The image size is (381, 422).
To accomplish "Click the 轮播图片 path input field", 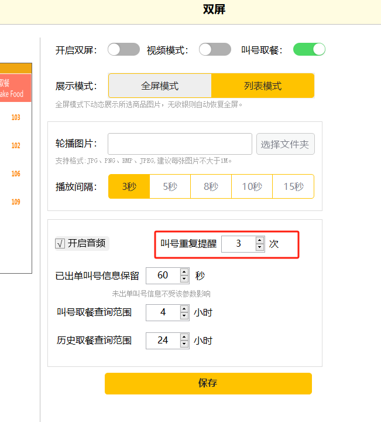I will [180, 144].
